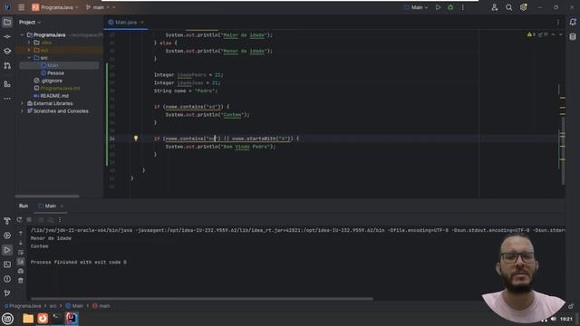
Task: Open the Code With Me icon
Action: pos(495,7)
